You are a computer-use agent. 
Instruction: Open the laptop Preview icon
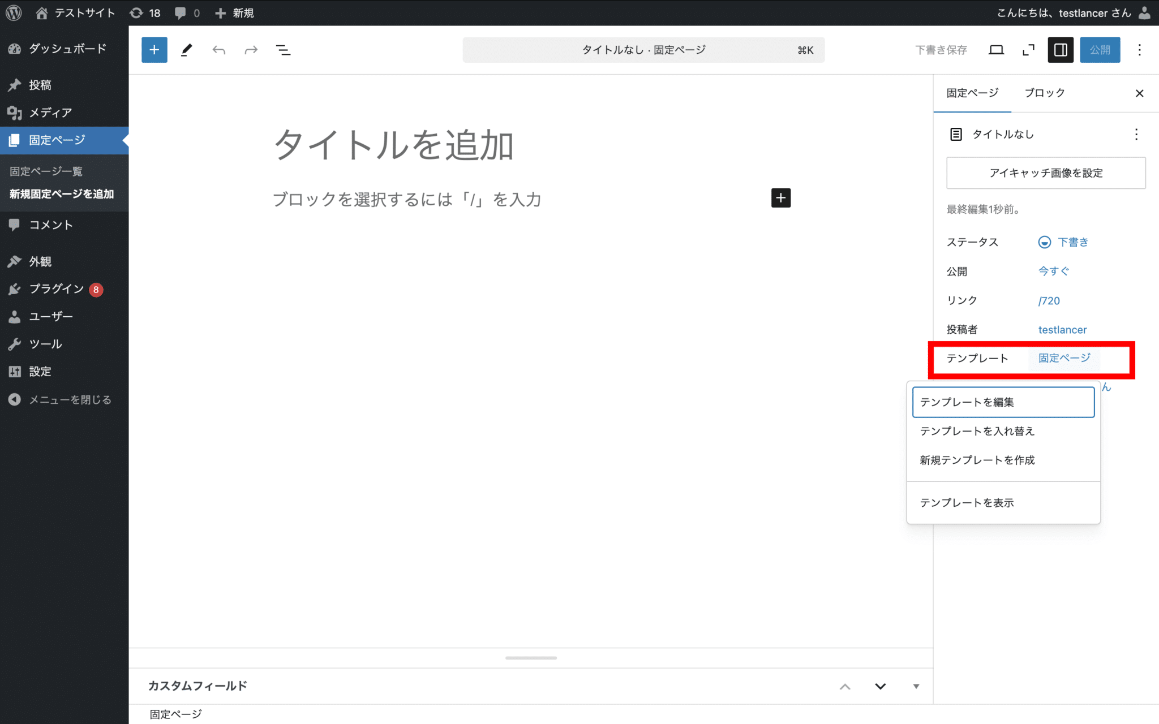click(996, 50)
